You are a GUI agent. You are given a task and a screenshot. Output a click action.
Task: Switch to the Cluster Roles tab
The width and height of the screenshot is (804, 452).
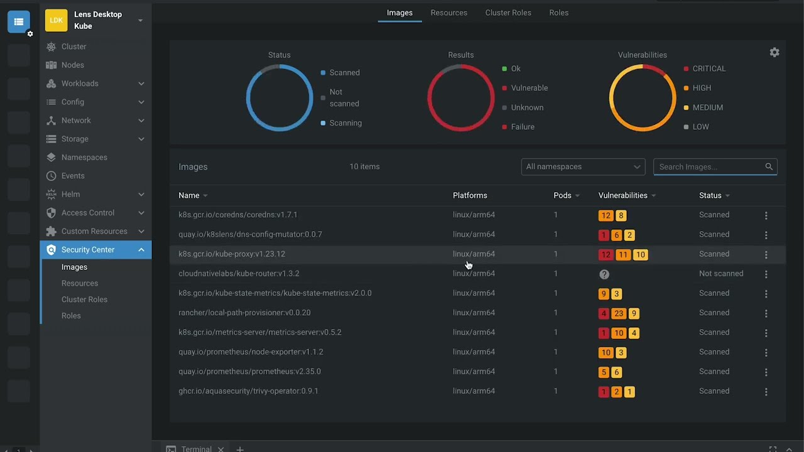click(508, 13)
